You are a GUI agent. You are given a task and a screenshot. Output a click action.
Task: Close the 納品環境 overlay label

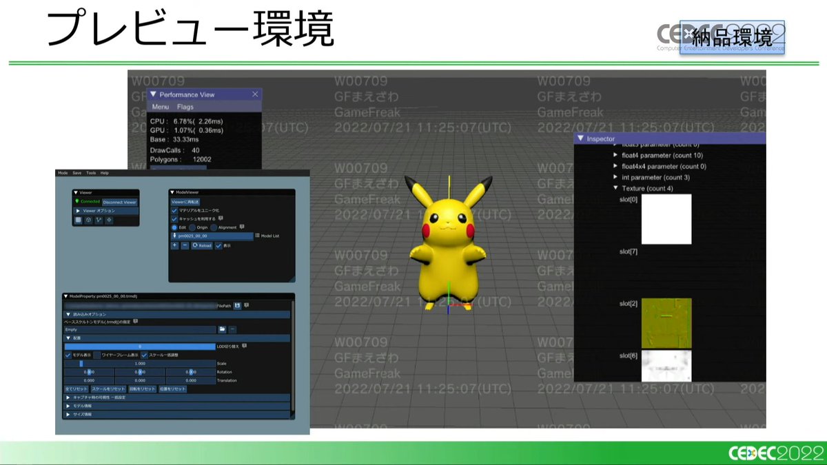[x=688, y=32]
